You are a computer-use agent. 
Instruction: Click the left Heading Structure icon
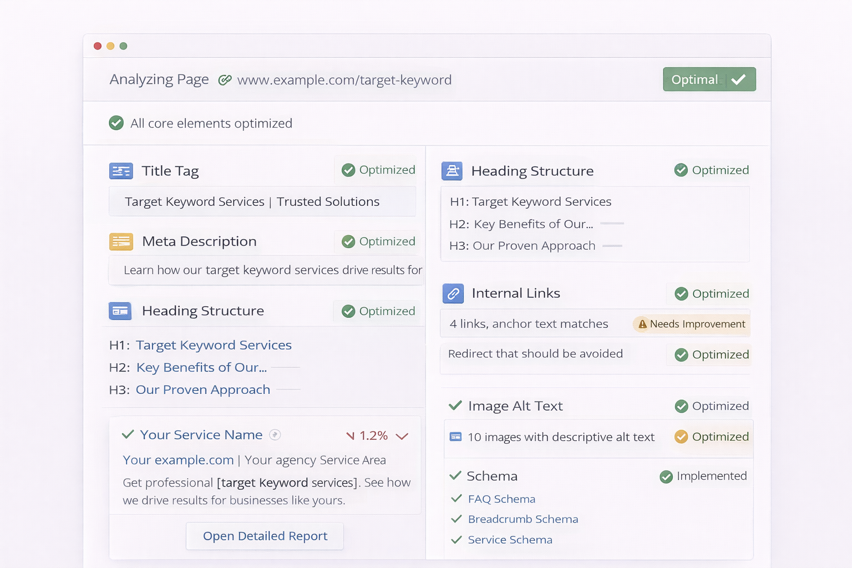point(121,311)
